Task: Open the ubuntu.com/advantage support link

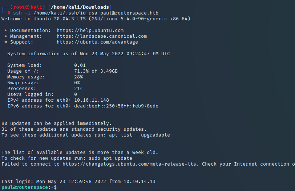Action: tap(97, 42)
